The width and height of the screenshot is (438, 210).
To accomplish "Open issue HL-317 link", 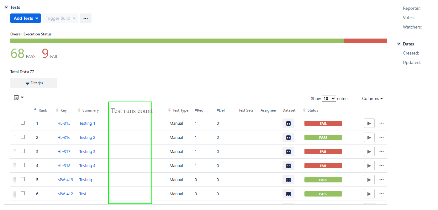I will (64, 152).
